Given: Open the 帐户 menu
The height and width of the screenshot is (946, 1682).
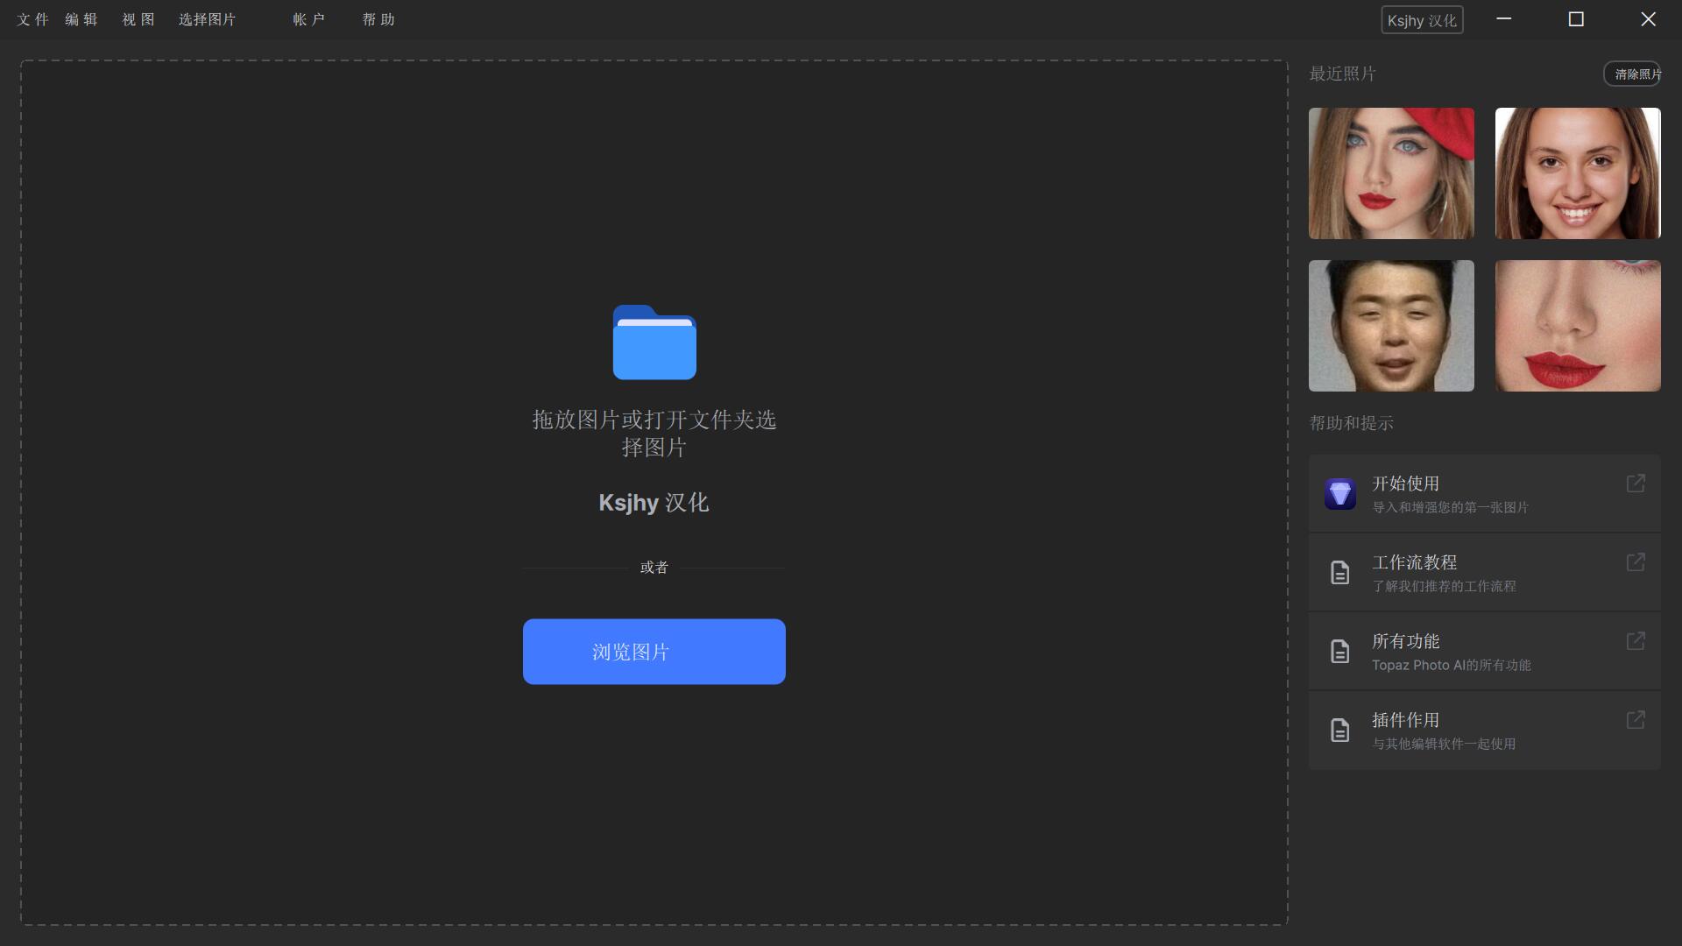Looking at the screenshot, I should (x=308, y=19).
